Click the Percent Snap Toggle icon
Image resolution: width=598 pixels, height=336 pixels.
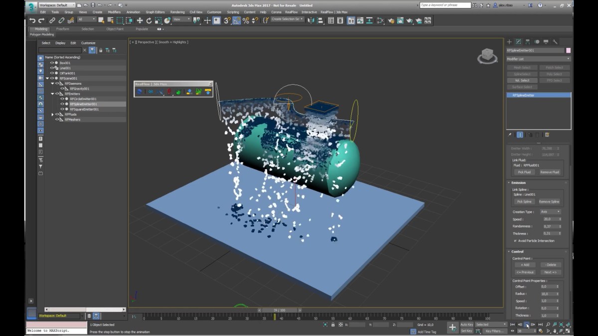pyautogui.click(x=246, y=20)
